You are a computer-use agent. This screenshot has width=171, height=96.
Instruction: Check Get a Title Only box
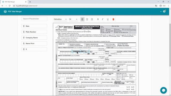(x=105, y=44)
